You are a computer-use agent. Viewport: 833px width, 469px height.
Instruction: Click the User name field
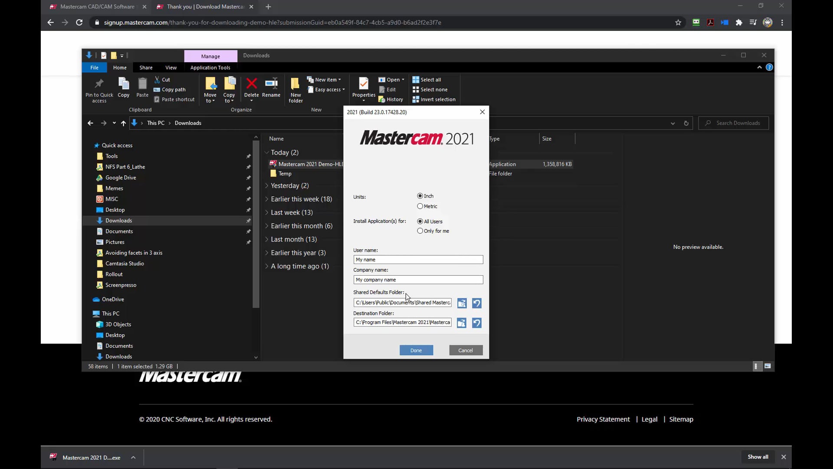418,260
